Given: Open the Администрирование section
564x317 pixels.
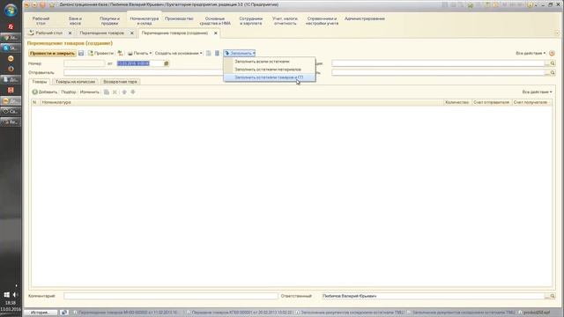Looking at the screenshot, I should coord(365,18).
